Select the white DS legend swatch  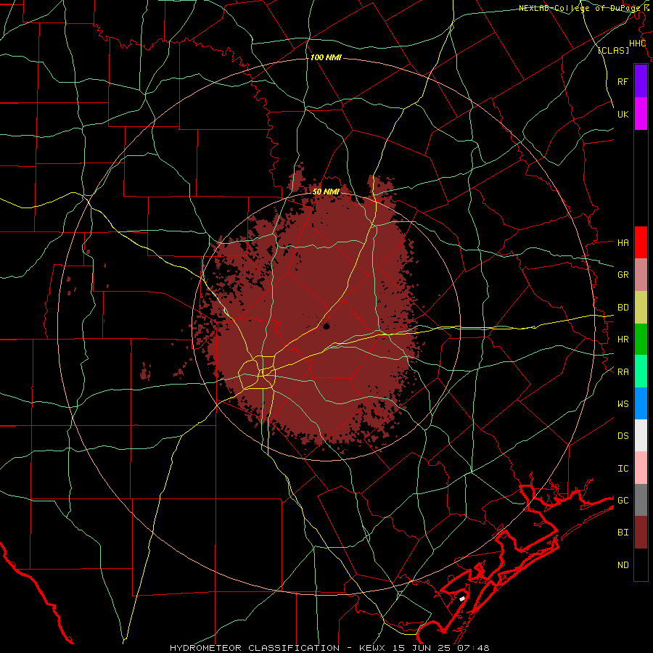(641, 435)
